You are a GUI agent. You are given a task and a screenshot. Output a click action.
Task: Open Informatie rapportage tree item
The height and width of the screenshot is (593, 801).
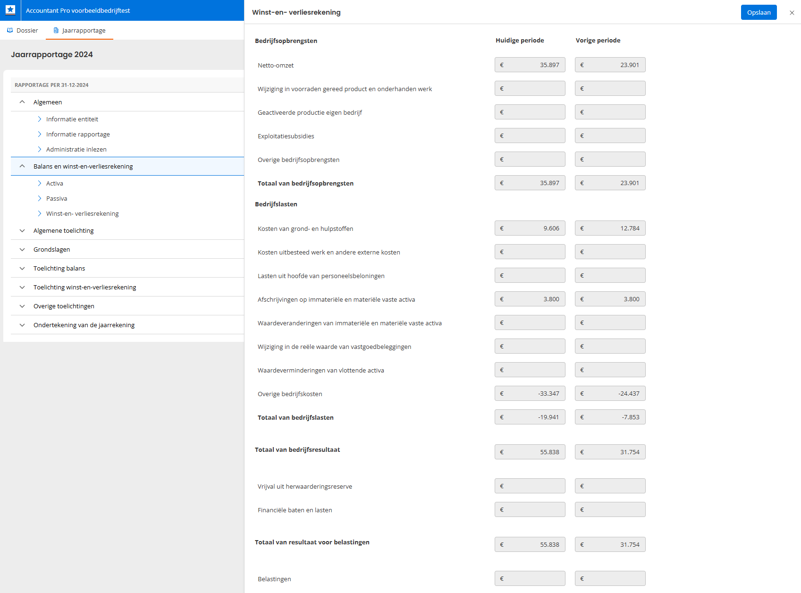tap(78, 134)
